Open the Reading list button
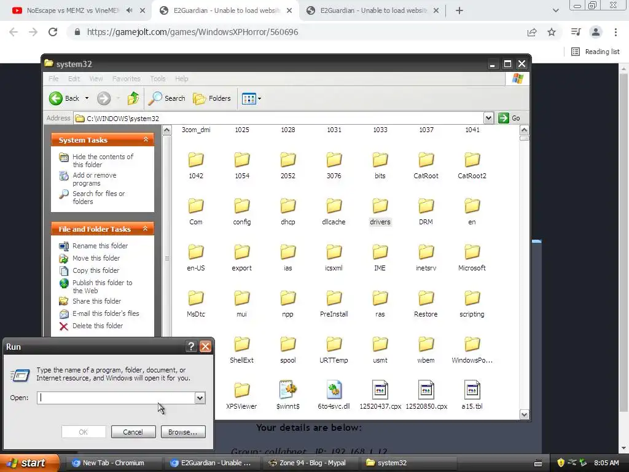 [x=595, y=52]
